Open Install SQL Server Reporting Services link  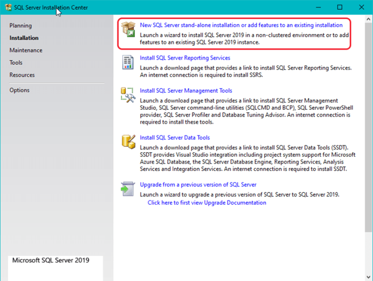click(x=185, y=58)
